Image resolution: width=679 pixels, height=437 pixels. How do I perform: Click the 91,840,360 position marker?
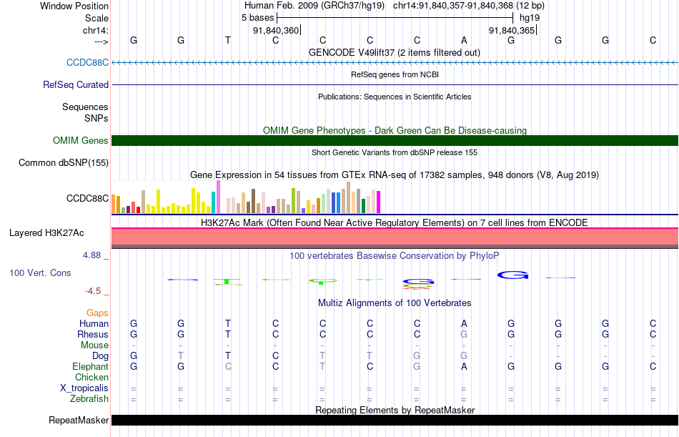coord(276,30)
